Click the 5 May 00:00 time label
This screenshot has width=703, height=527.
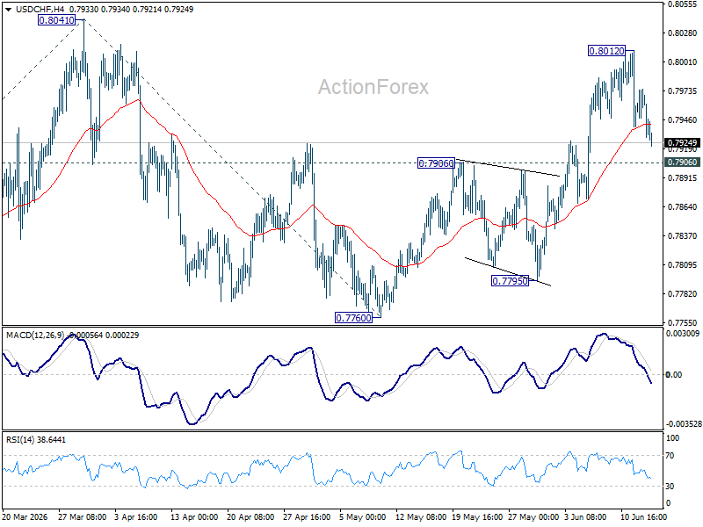pos(362,517)
